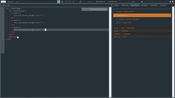Image resolution: width=175 pixels, height=98 pixels.
Task: Click line number 1 in the gutter
Action: pos(3,8)
